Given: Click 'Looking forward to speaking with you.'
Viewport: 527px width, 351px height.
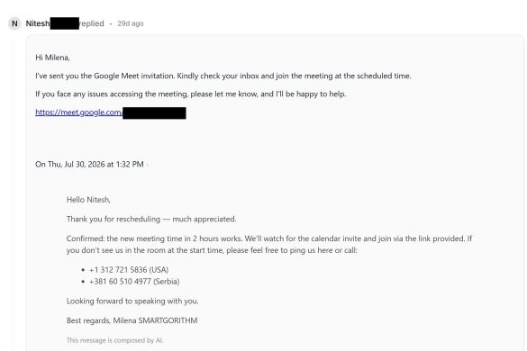Looking at the screenshot, I should [132, 301].
